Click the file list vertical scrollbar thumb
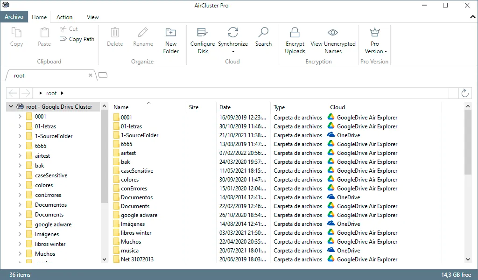 (468, 142)
